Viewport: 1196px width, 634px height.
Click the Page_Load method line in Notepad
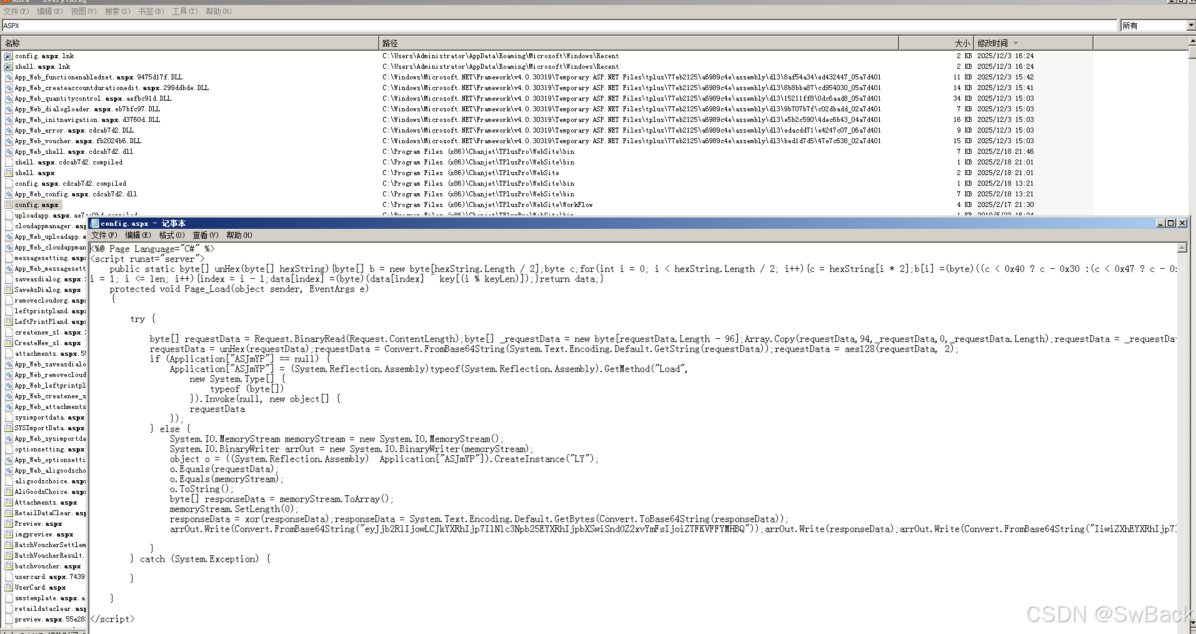[239, 289]
